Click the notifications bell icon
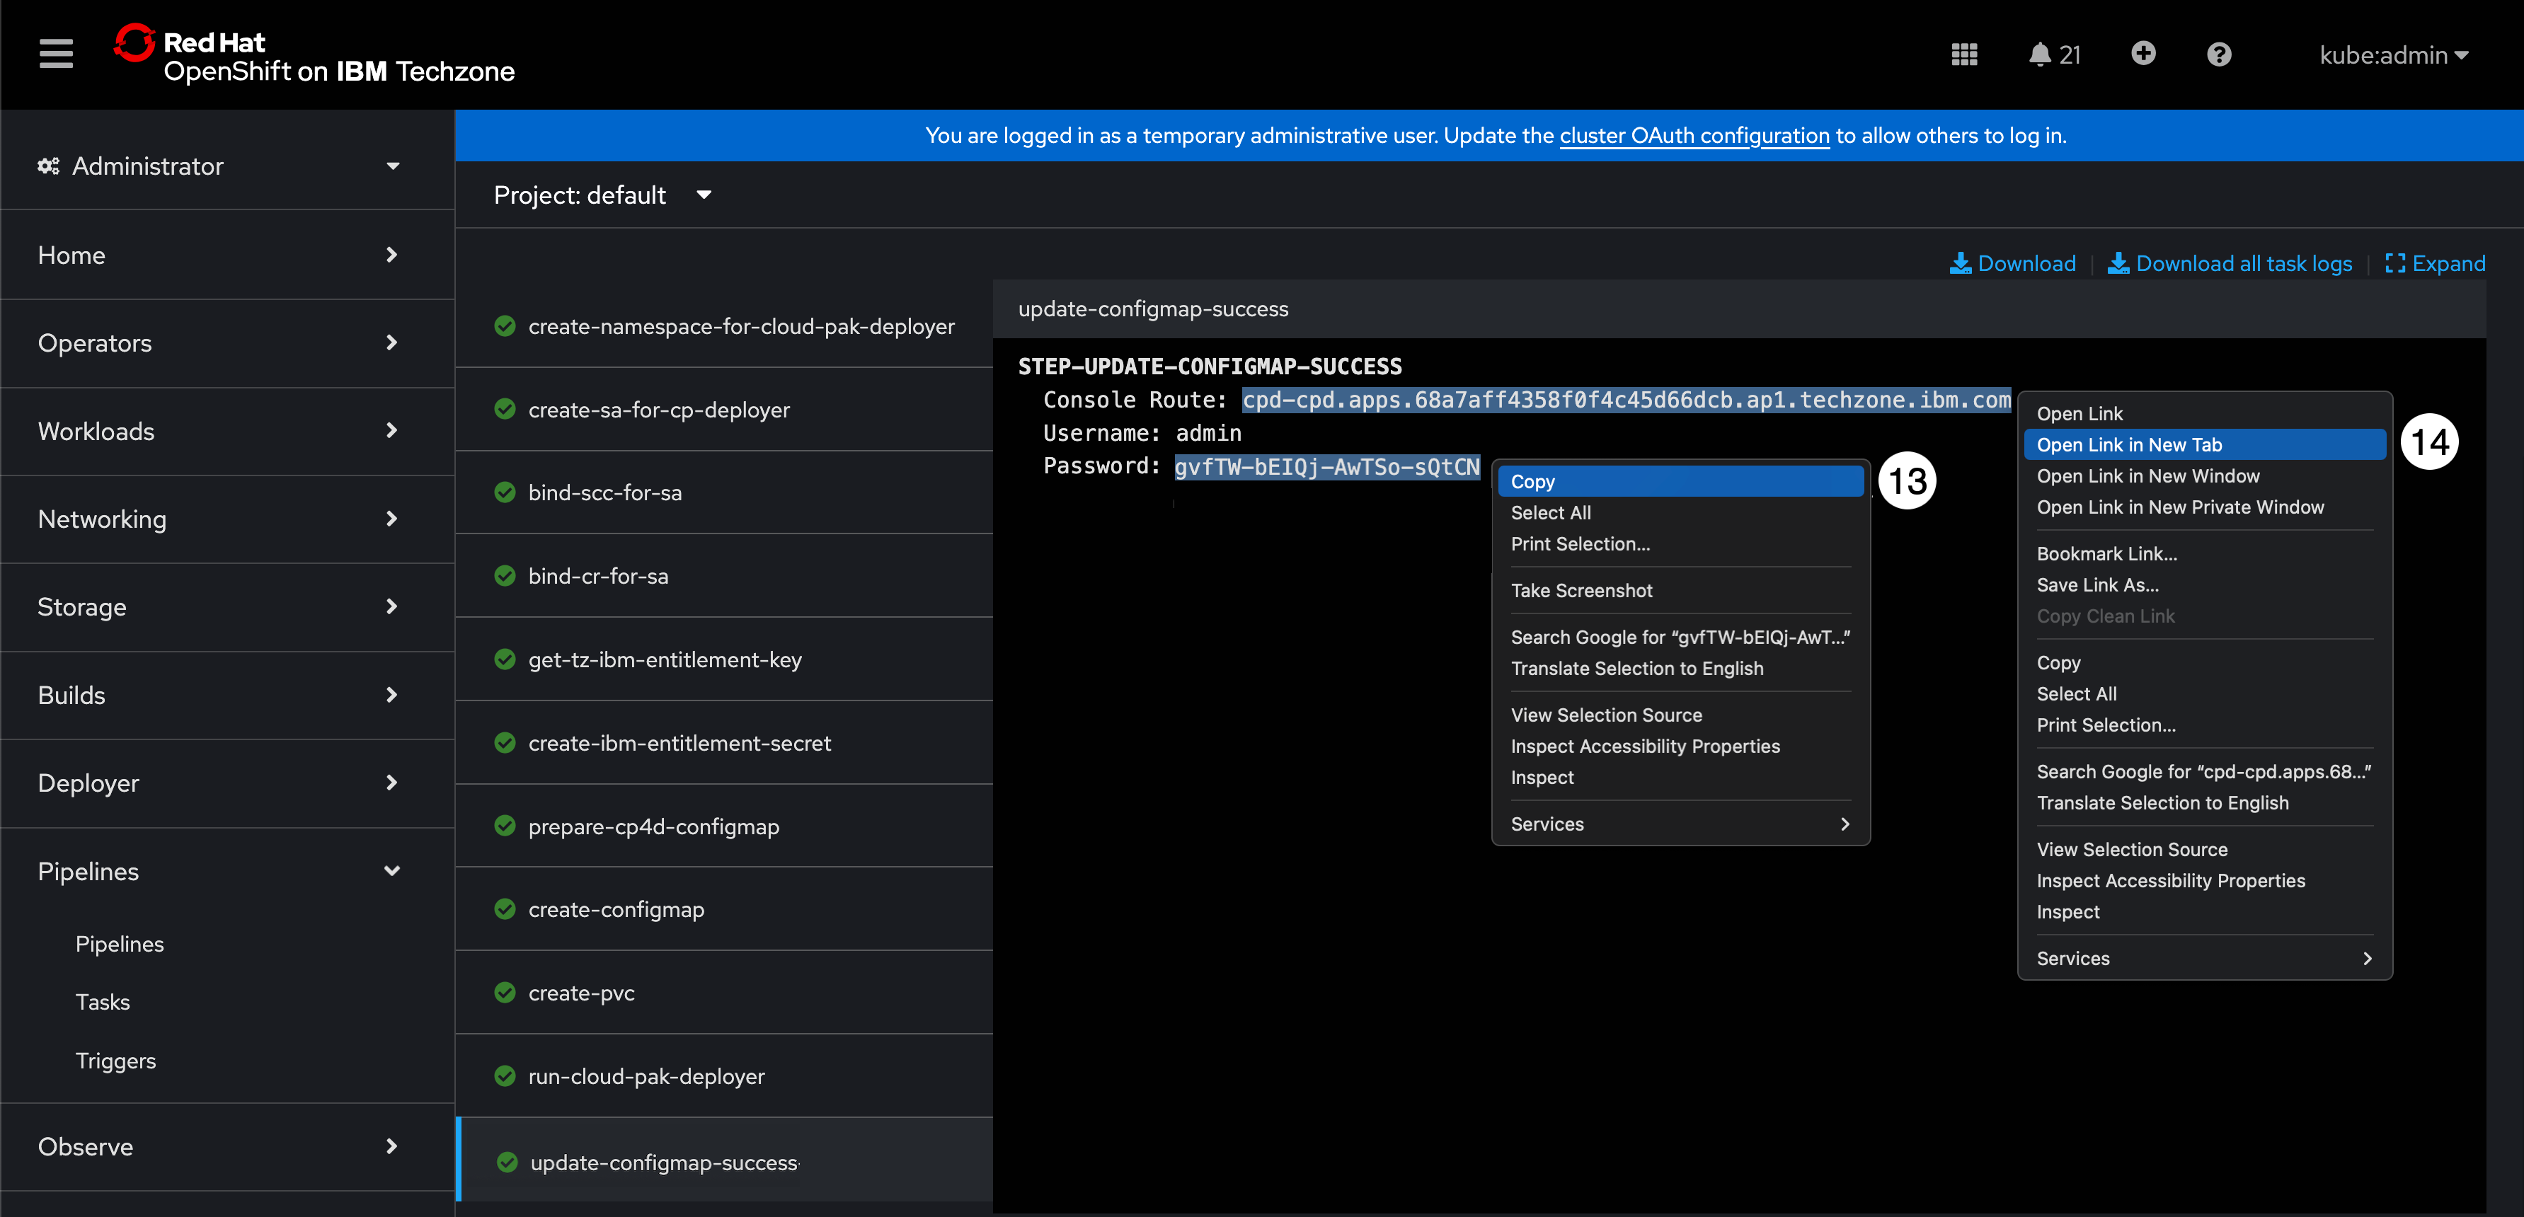 point(2039,54)
